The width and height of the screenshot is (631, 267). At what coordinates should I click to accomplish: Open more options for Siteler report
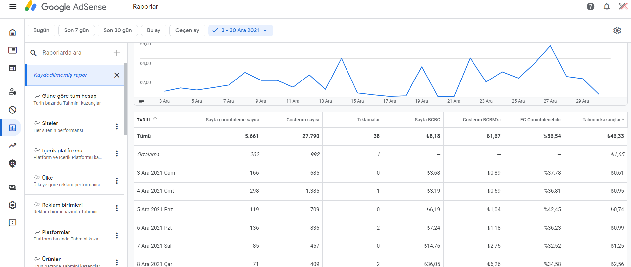[117, 126]
